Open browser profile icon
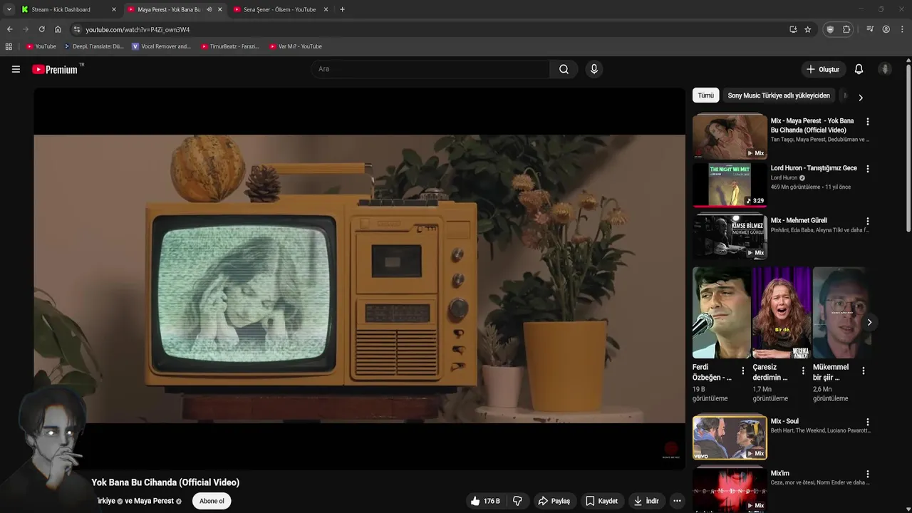 (x=886, y=29)
